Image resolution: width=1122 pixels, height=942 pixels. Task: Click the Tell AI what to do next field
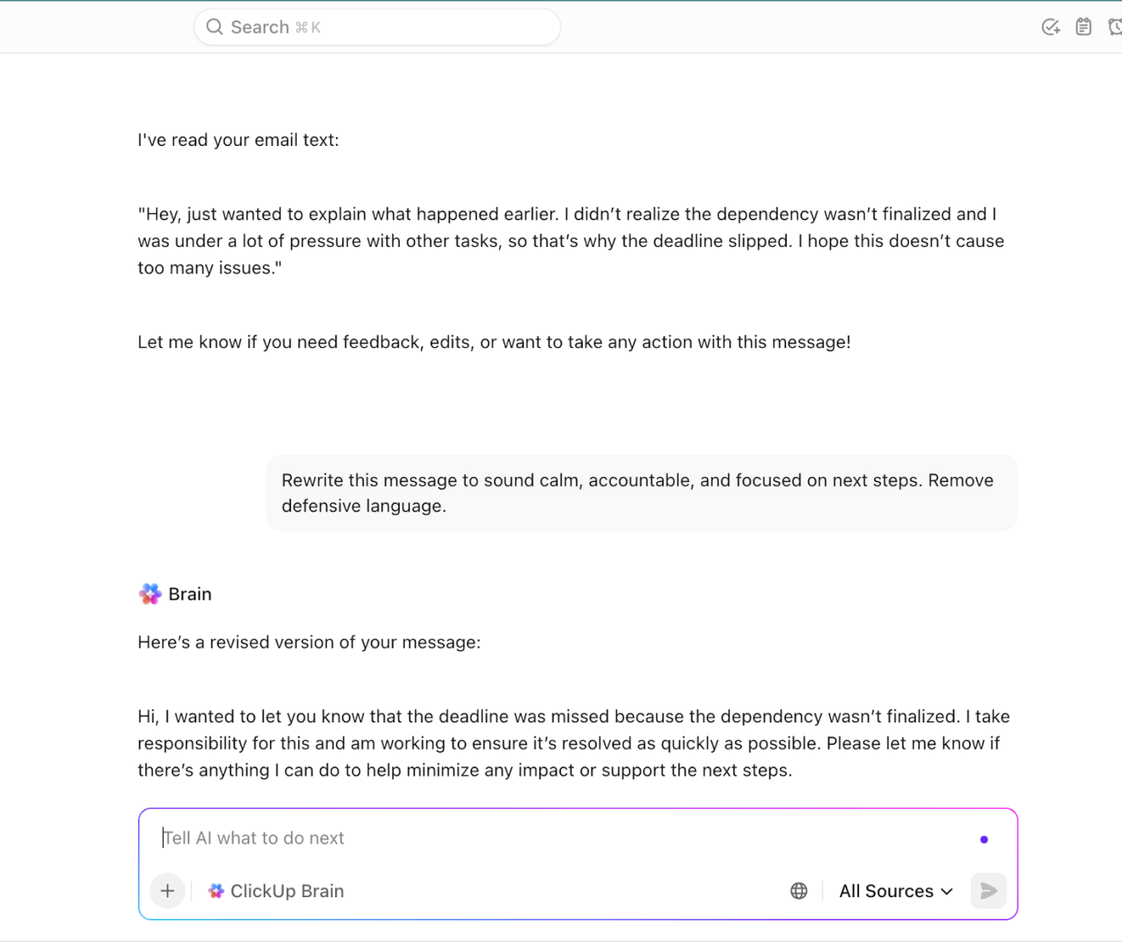pos(253,838)
